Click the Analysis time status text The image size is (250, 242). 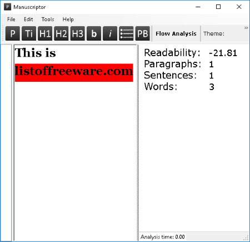pyautogui.click(x=162, y=237)
